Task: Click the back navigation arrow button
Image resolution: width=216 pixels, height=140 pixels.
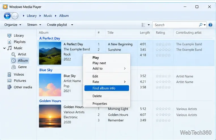Action: click(7, 16)
